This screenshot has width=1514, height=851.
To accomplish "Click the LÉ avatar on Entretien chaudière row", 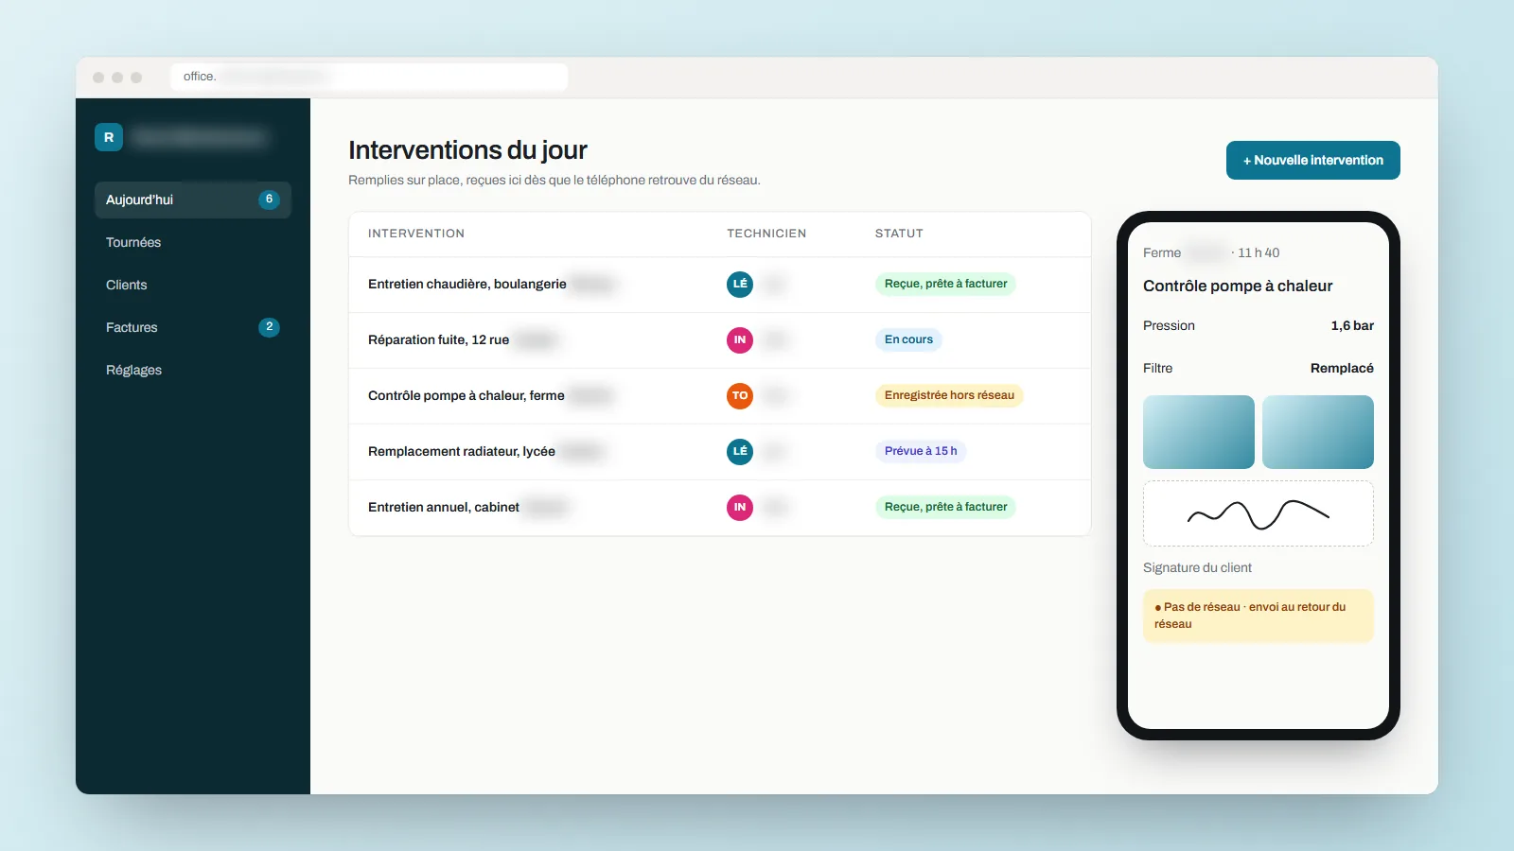I will (x=740, y=284).
